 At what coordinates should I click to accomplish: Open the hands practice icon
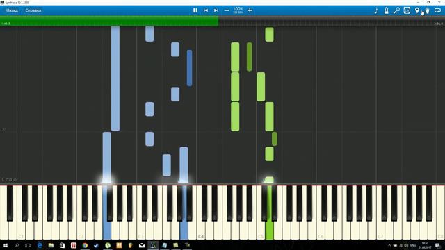click(x=427, y=10)
